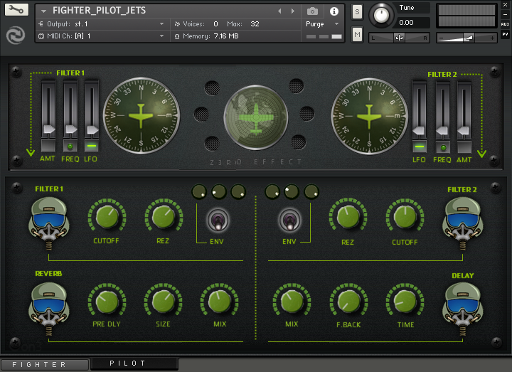
Task: Click the Kontakt logo icon
Action: [x=16, y=35]
